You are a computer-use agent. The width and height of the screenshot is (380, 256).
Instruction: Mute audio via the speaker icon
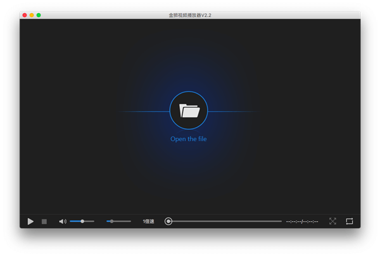(x=62, y=221)
